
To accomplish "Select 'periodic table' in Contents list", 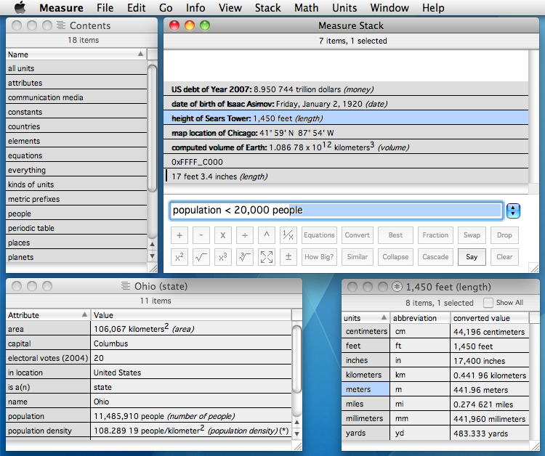I will point(76,228).
